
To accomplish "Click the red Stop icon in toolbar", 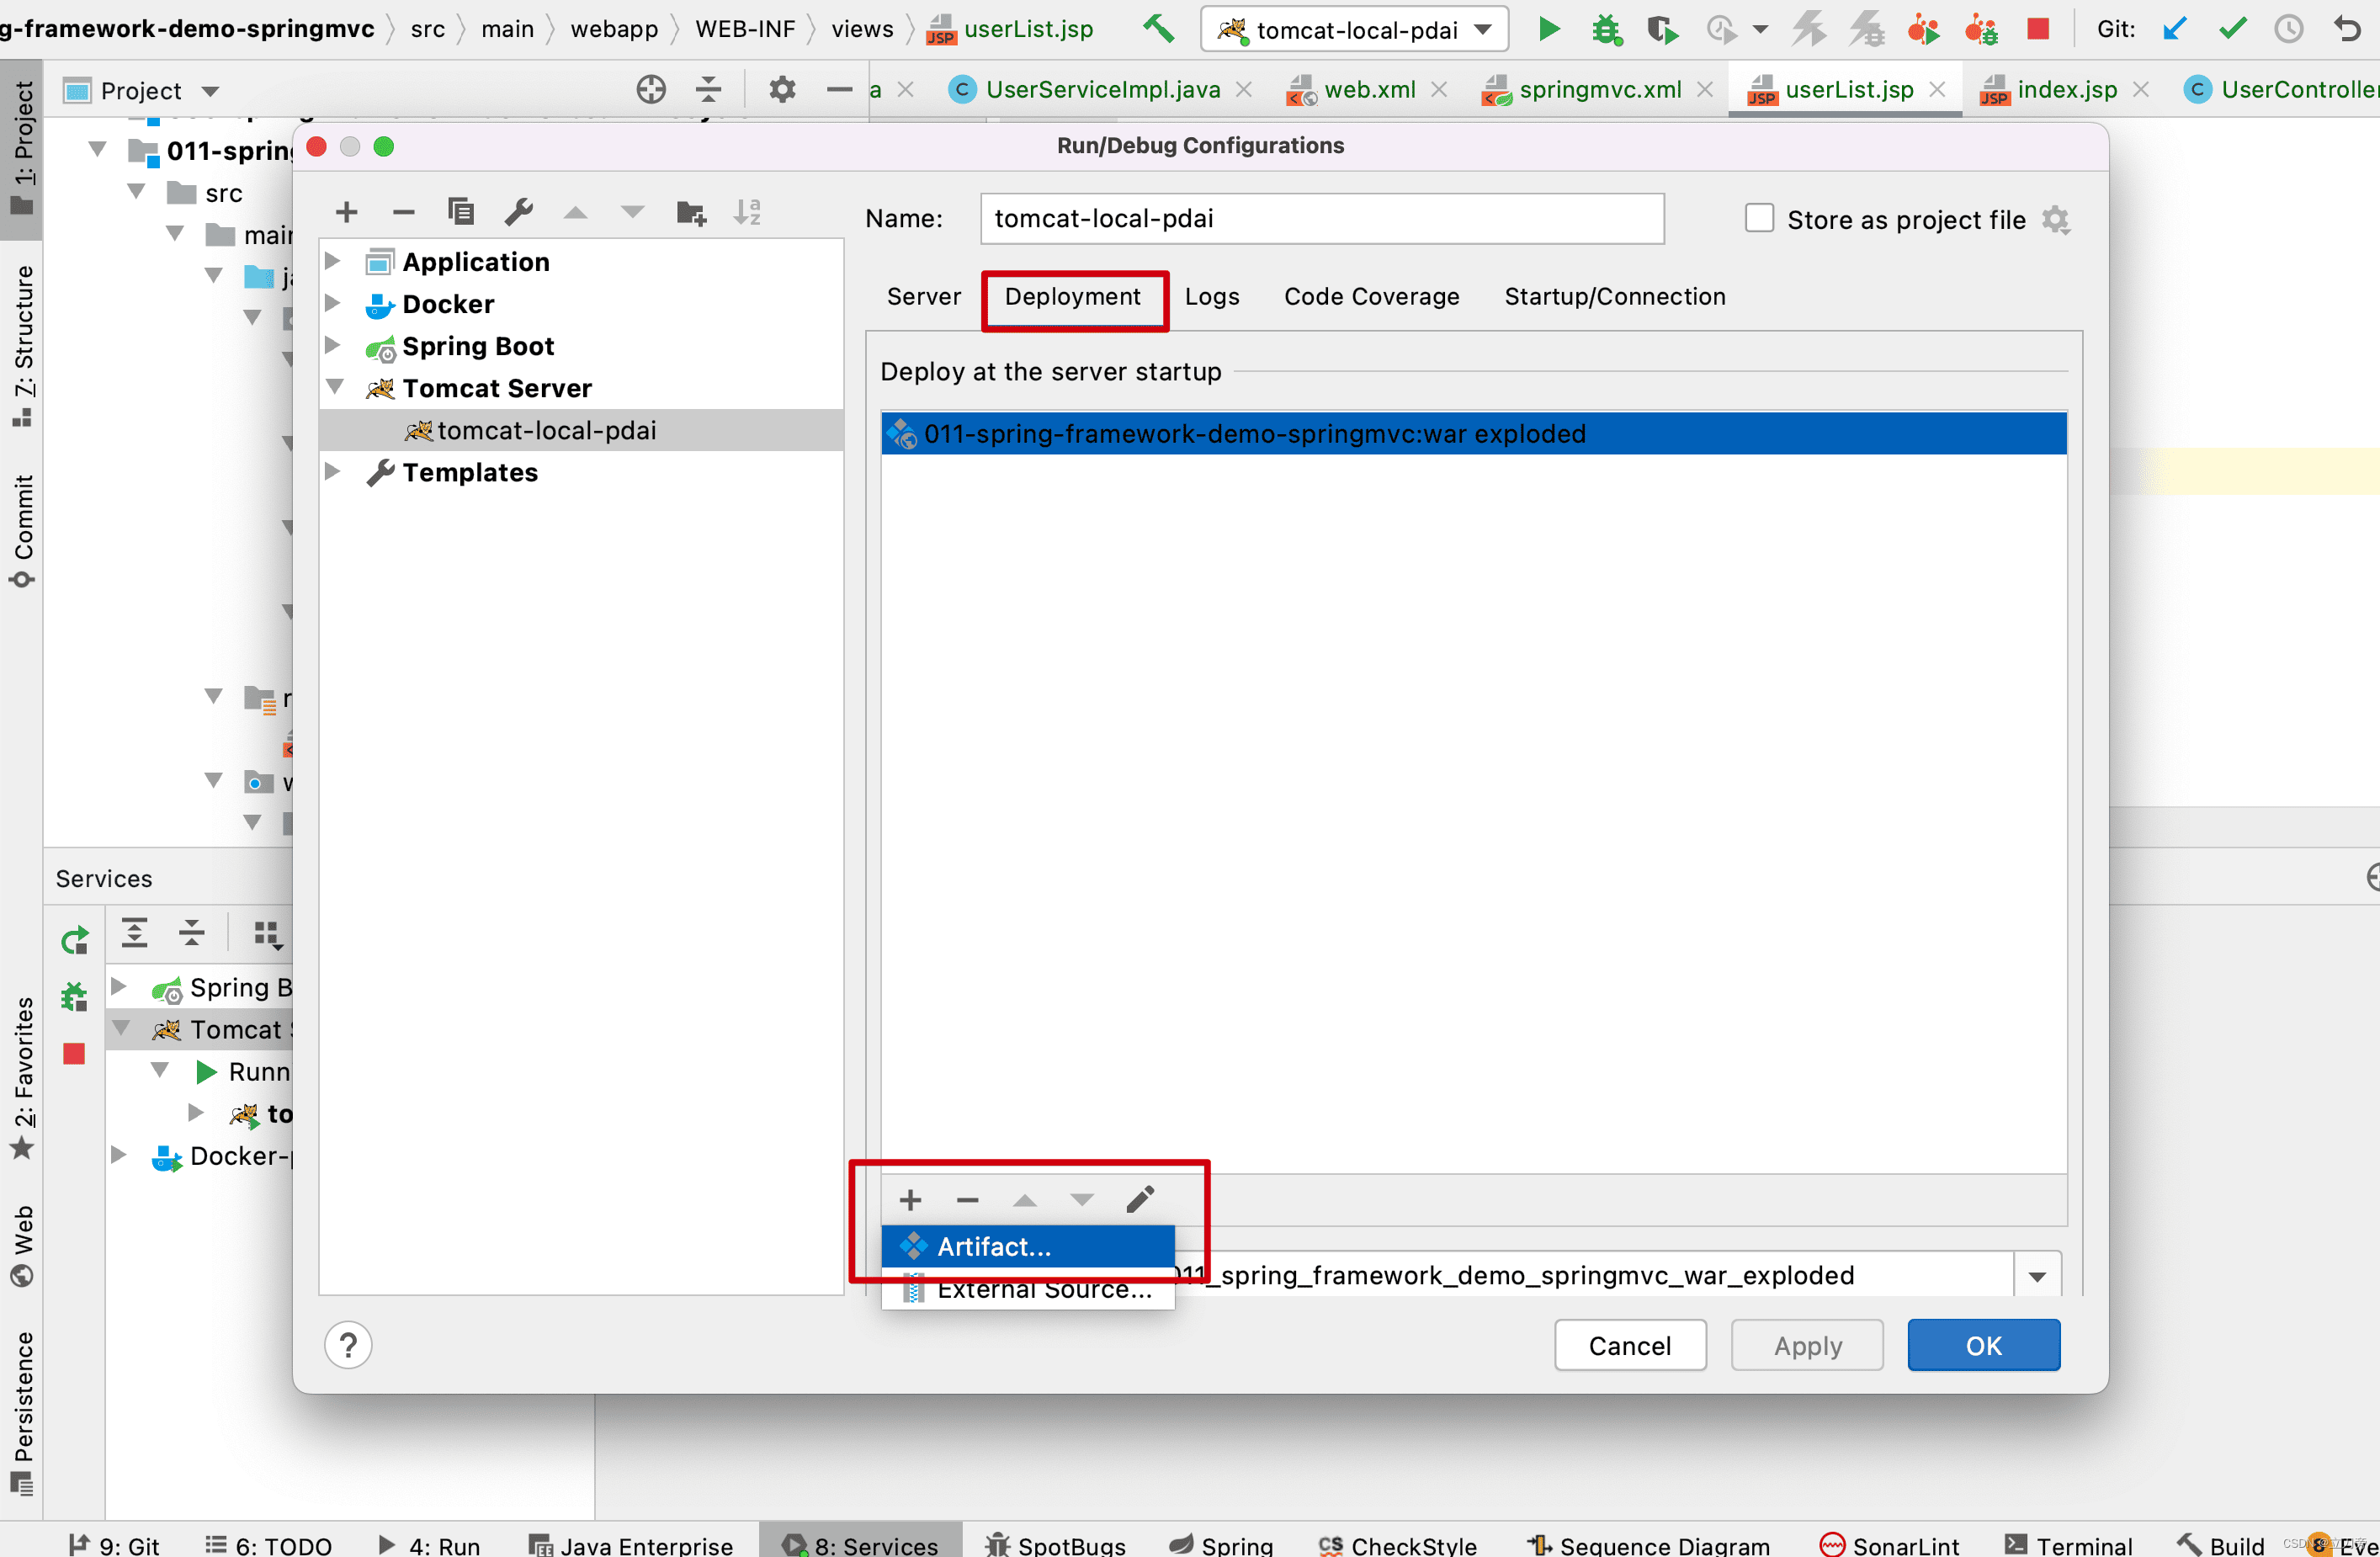I will pyautogui.click(x=2037, y=29).
